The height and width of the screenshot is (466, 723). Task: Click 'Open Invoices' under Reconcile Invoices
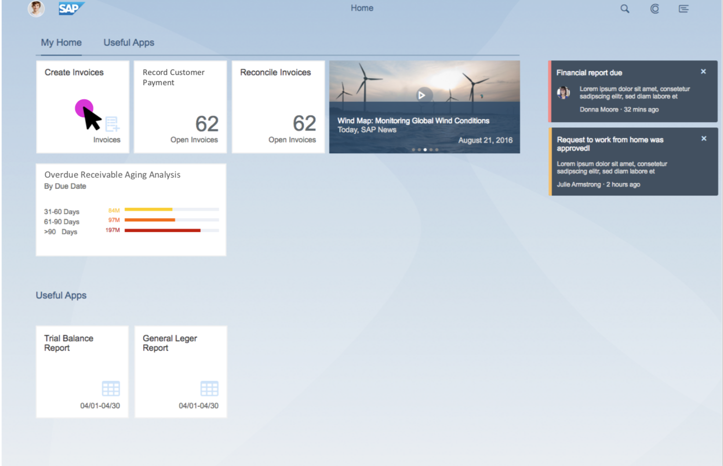click(292, 140)
